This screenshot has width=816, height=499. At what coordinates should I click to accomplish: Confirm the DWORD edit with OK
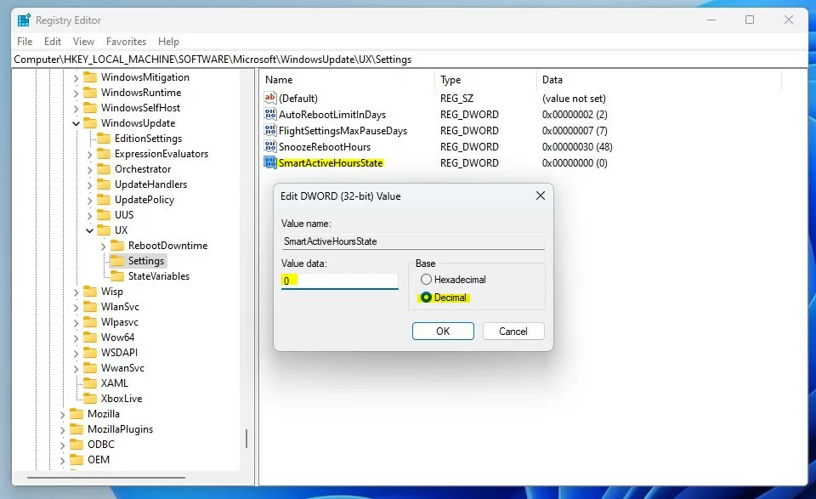(x=443, y=331)
